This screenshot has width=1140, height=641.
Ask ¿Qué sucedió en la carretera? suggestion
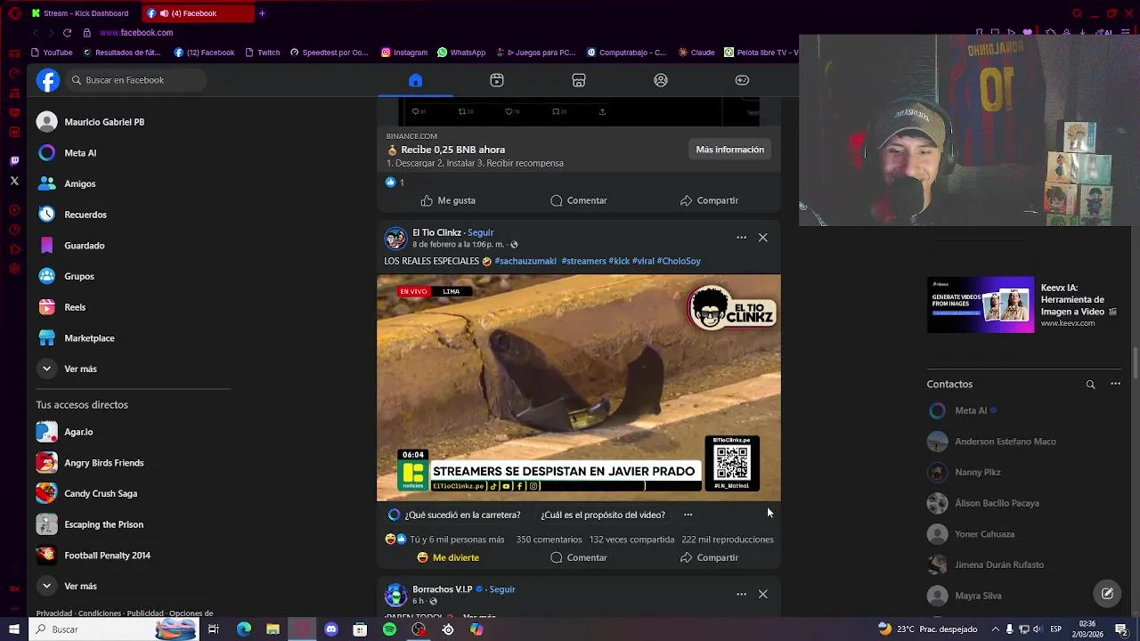462,515
